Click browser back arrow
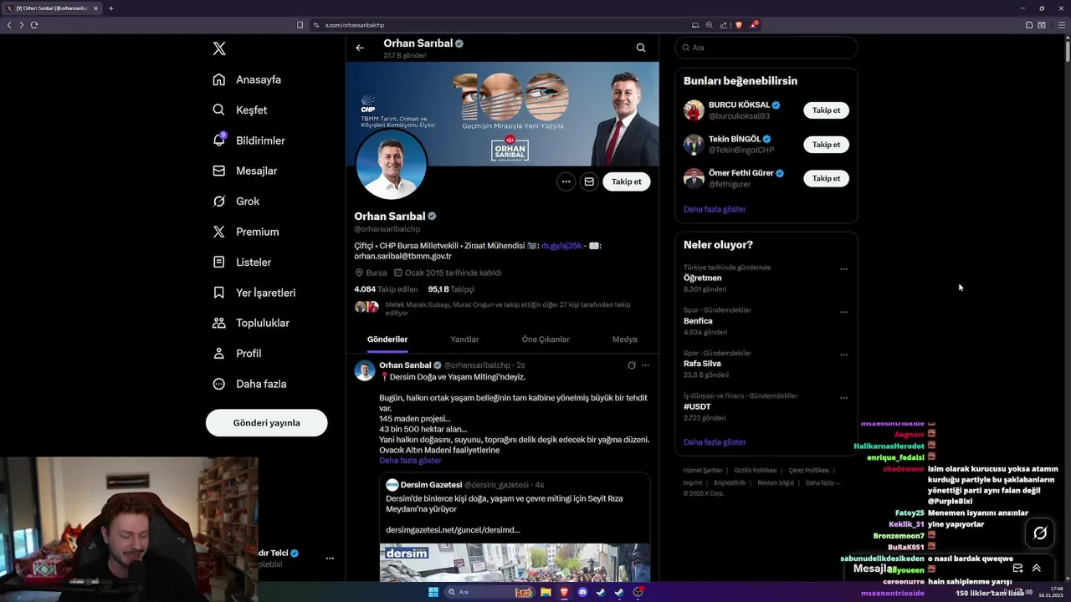This screenshot has height=602, width=1071. point(9,25)
